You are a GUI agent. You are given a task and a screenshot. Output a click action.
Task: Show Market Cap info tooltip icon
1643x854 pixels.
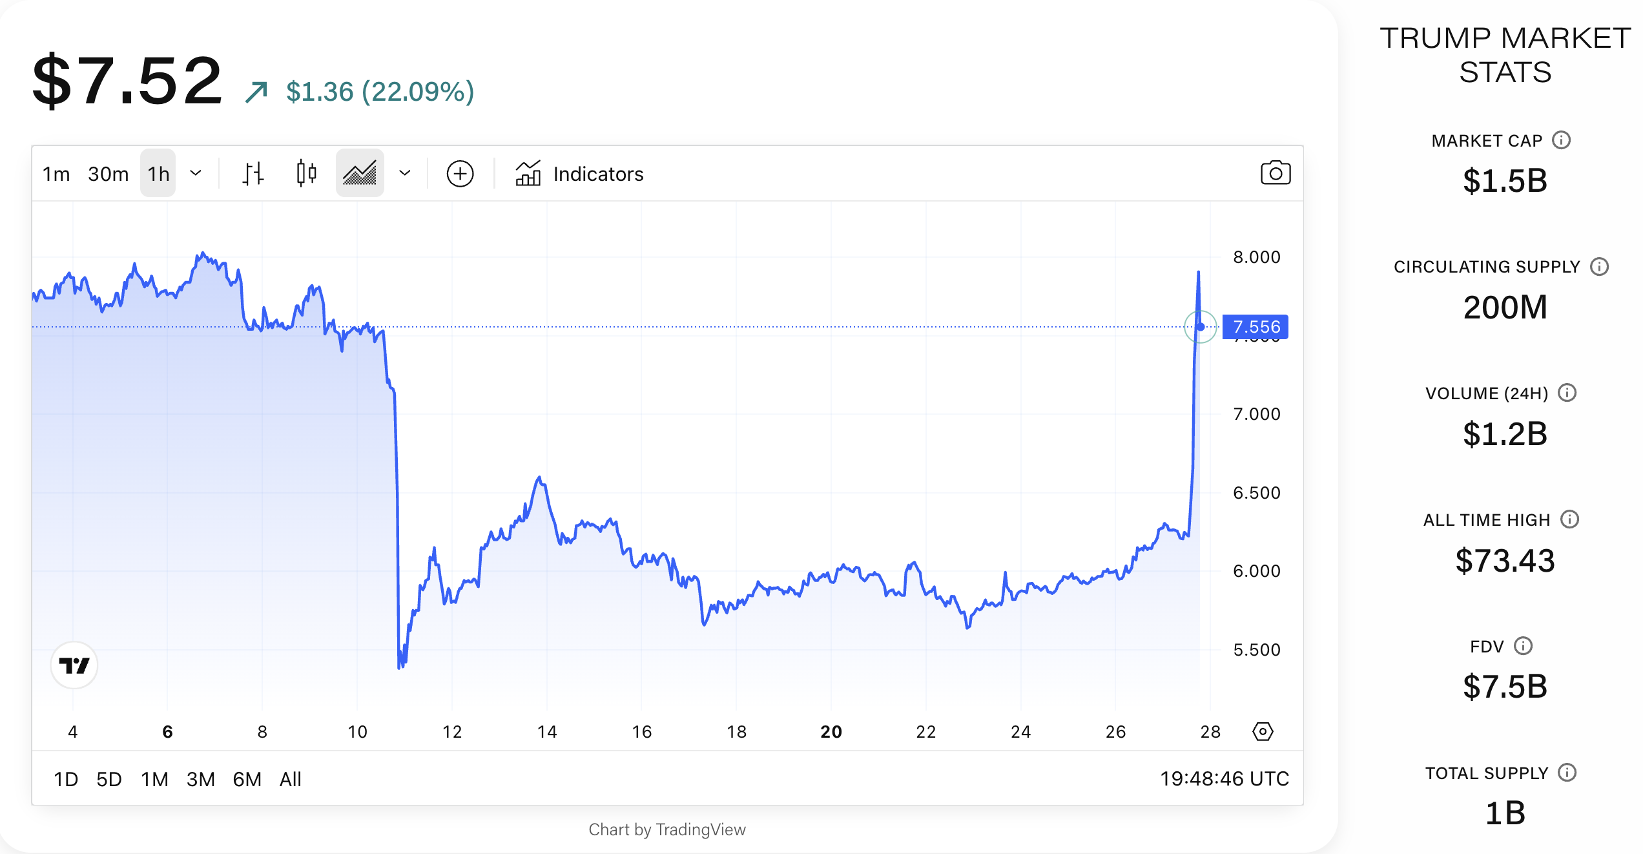tap(1561, 140)
